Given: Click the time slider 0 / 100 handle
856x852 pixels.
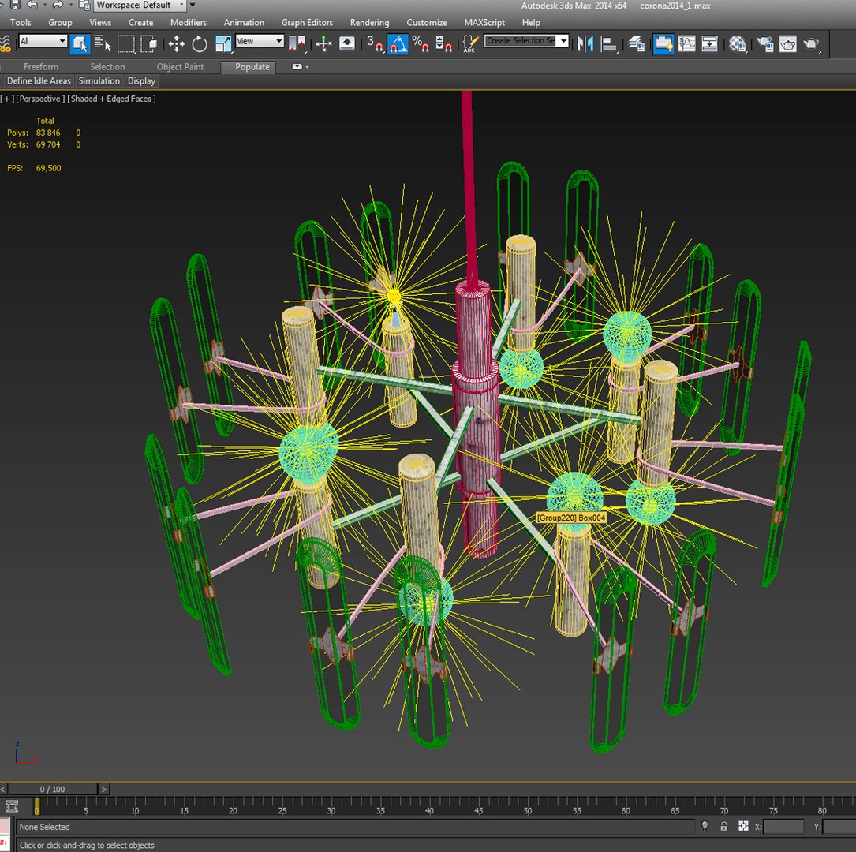Looking at the screenshot, I should [52, 789].
